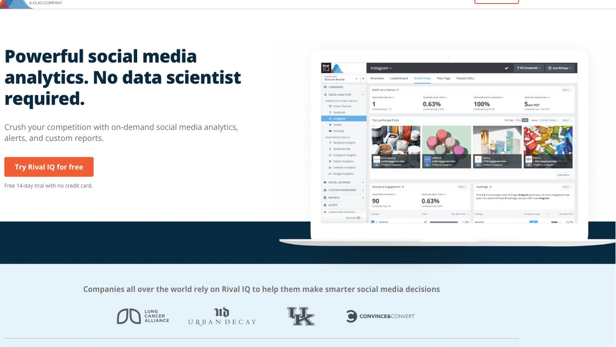Click the UK university logo
The width and height of the screenshot is (616, 347).
pyautogui.click(x=301, y=316)
